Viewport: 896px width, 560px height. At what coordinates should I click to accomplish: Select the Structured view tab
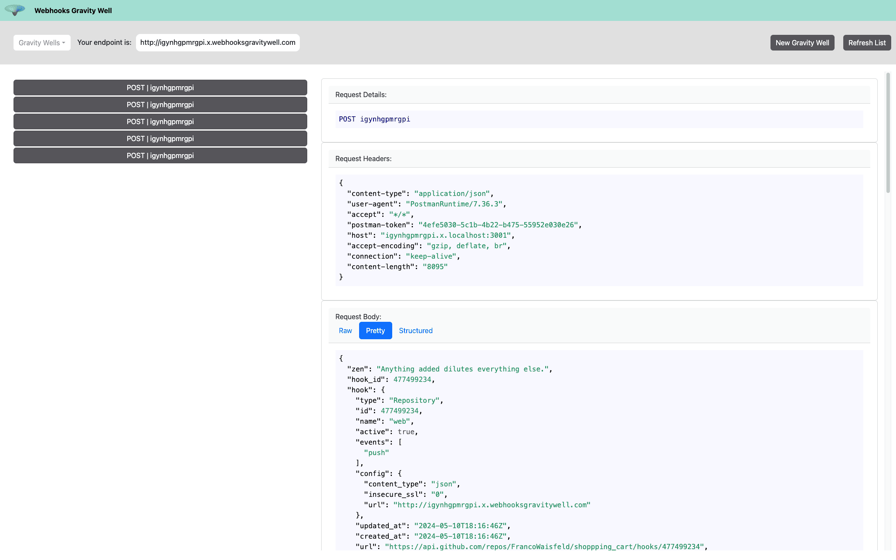[416, 331]
